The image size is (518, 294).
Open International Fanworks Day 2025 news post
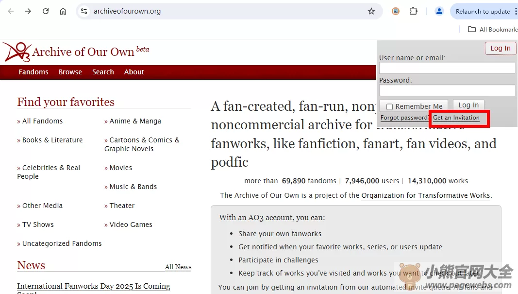94,286
